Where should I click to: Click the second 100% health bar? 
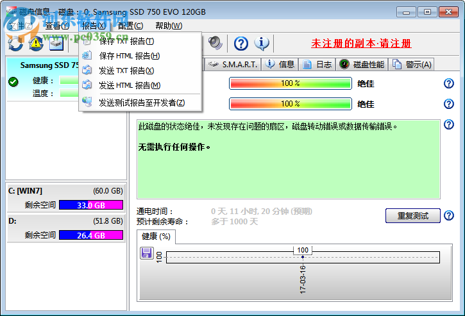pyautogui.click(x=291, y=104)
